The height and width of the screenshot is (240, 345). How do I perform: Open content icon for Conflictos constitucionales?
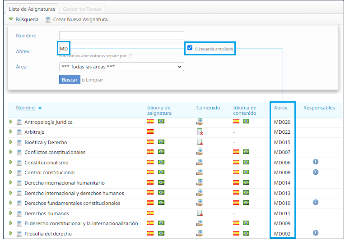(x=200, y=152)
